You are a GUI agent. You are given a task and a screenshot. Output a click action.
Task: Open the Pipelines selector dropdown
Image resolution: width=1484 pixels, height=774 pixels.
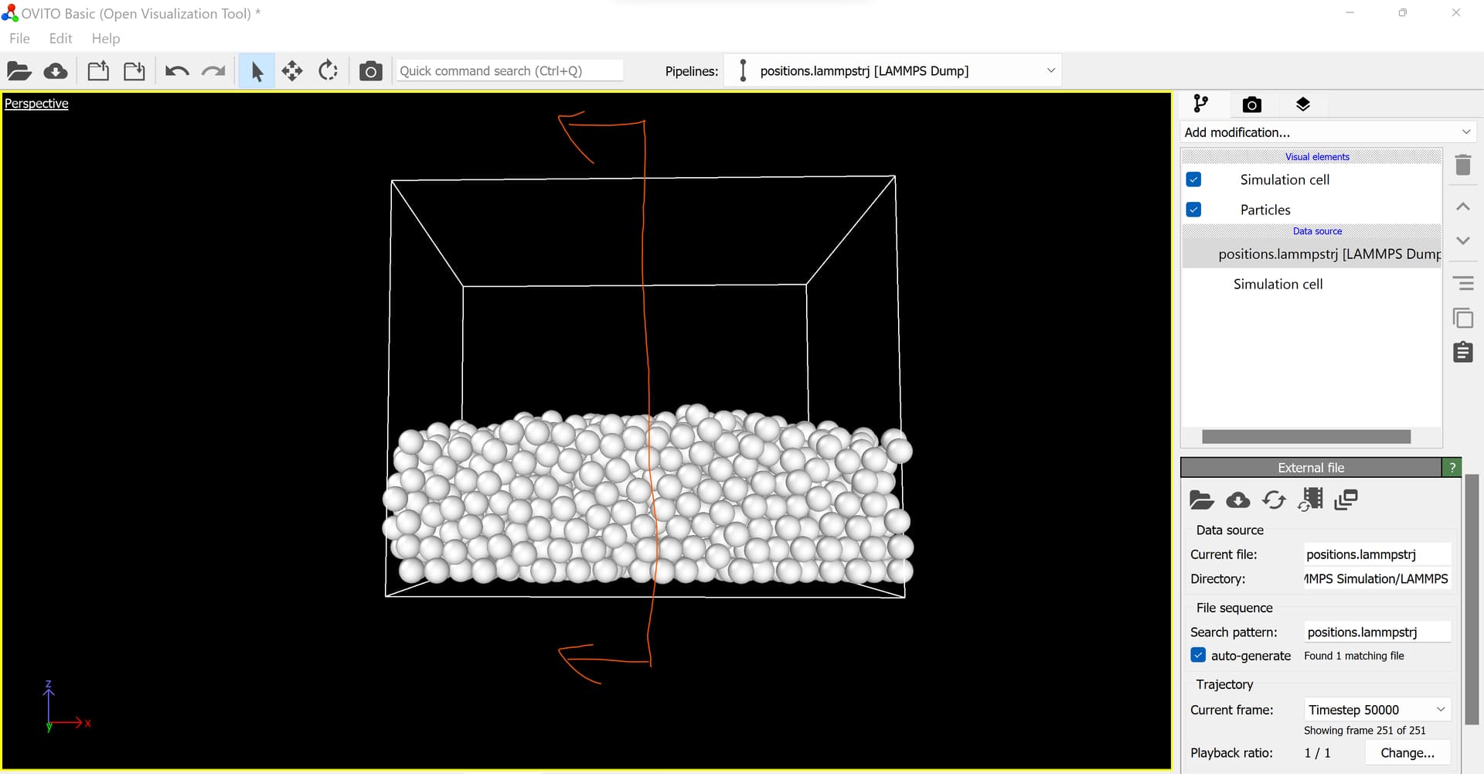[x=893, y=70]
